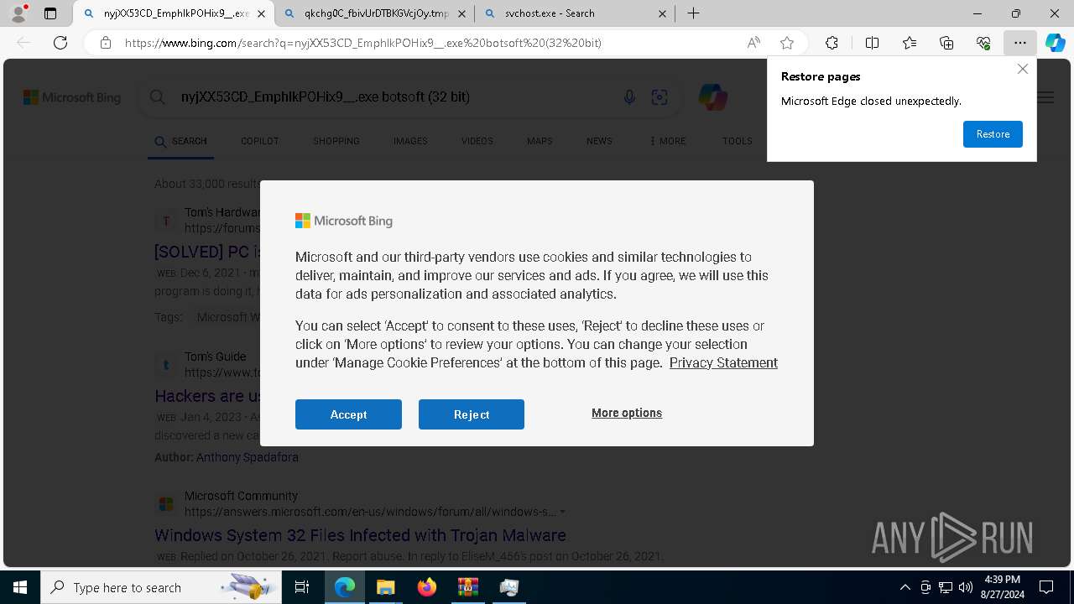The height and width of the screenshot is (604, 1074).
Task: Open the TOOLS search option
Action: point(738,141)
